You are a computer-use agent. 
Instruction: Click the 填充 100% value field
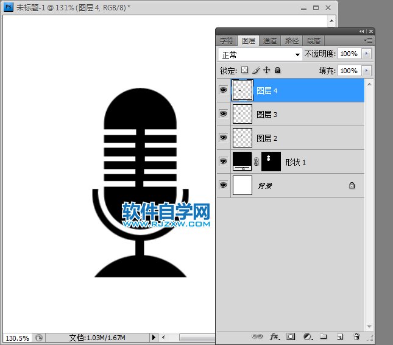click(x=349, y=71)
